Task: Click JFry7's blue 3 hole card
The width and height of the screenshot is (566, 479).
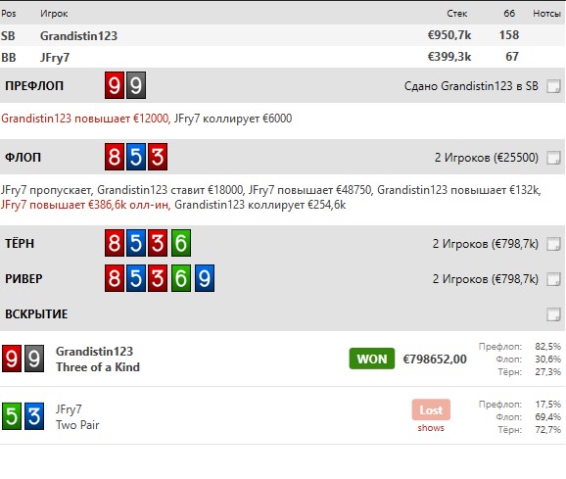Action: (x=34, y=416)
